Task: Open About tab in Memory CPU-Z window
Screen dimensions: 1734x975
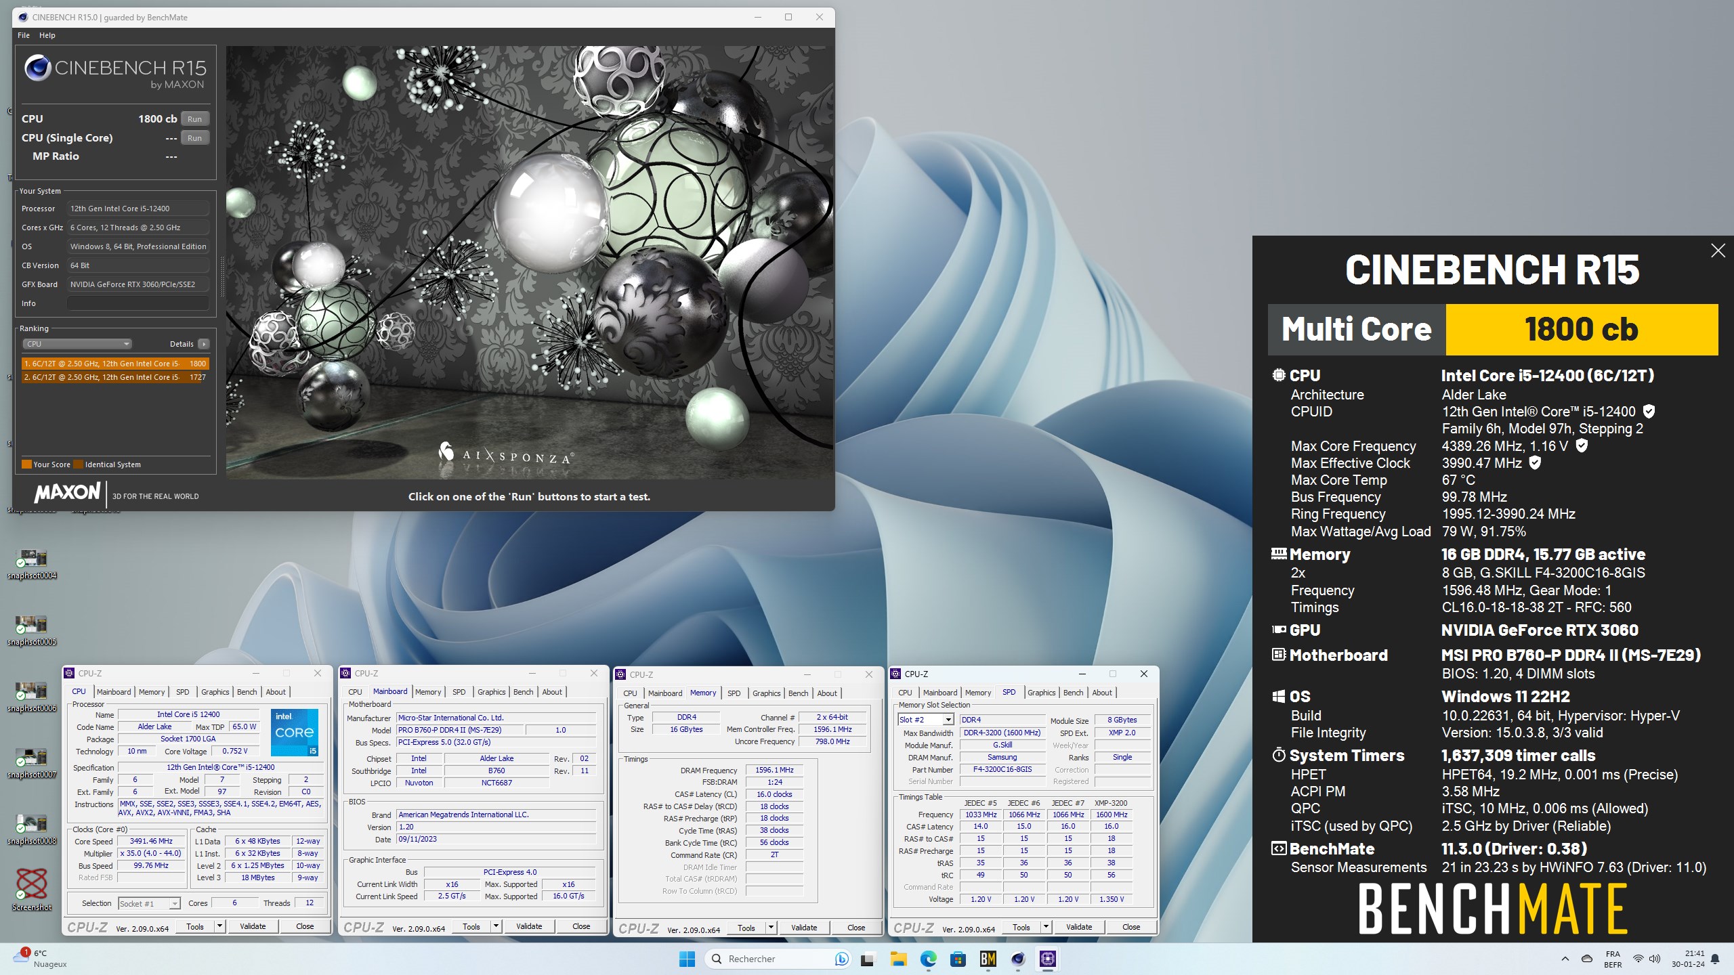Action: (827, 693)
